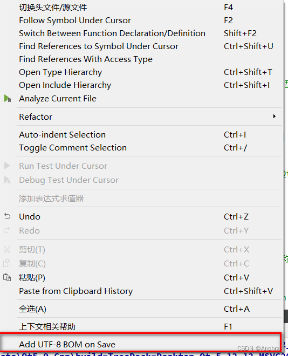Click the Redo arrow icon
Screen dimensions: 288x356
pyautogui.click(x=7, y=230)
